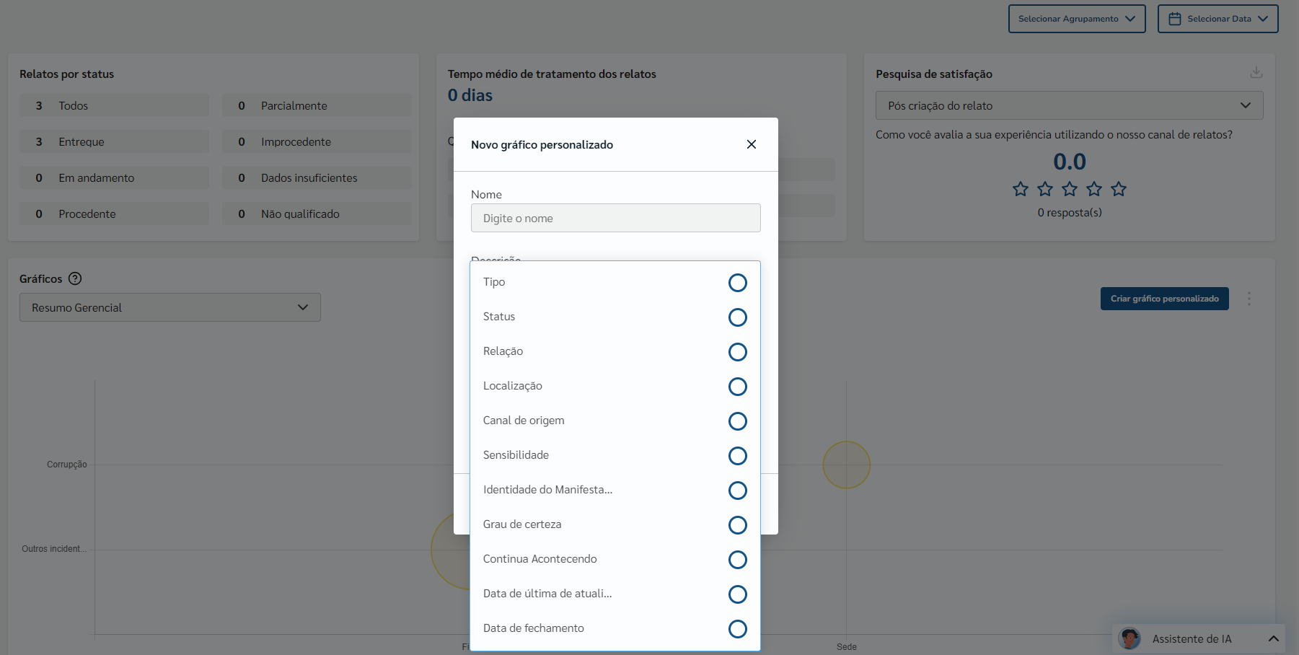Open the Resumo Gerencial chart dropdown

point(170,307)
